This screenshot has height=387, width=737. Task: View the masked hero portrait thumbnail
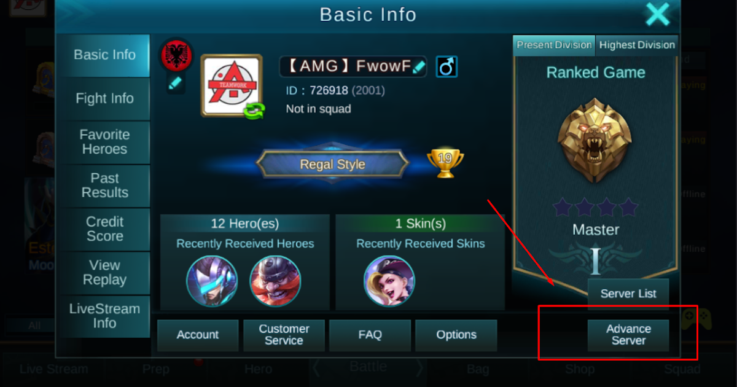(212, 281)
